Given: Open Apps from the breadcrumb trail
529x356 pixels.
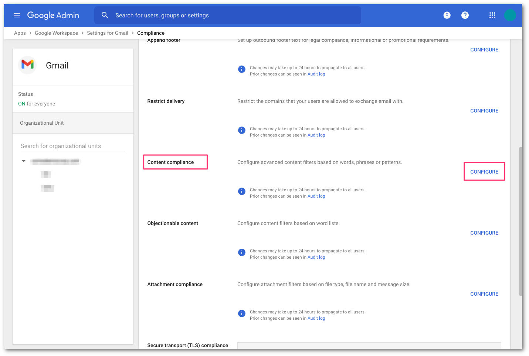Looking at the screenshot, I should click(x=20, y=33).
